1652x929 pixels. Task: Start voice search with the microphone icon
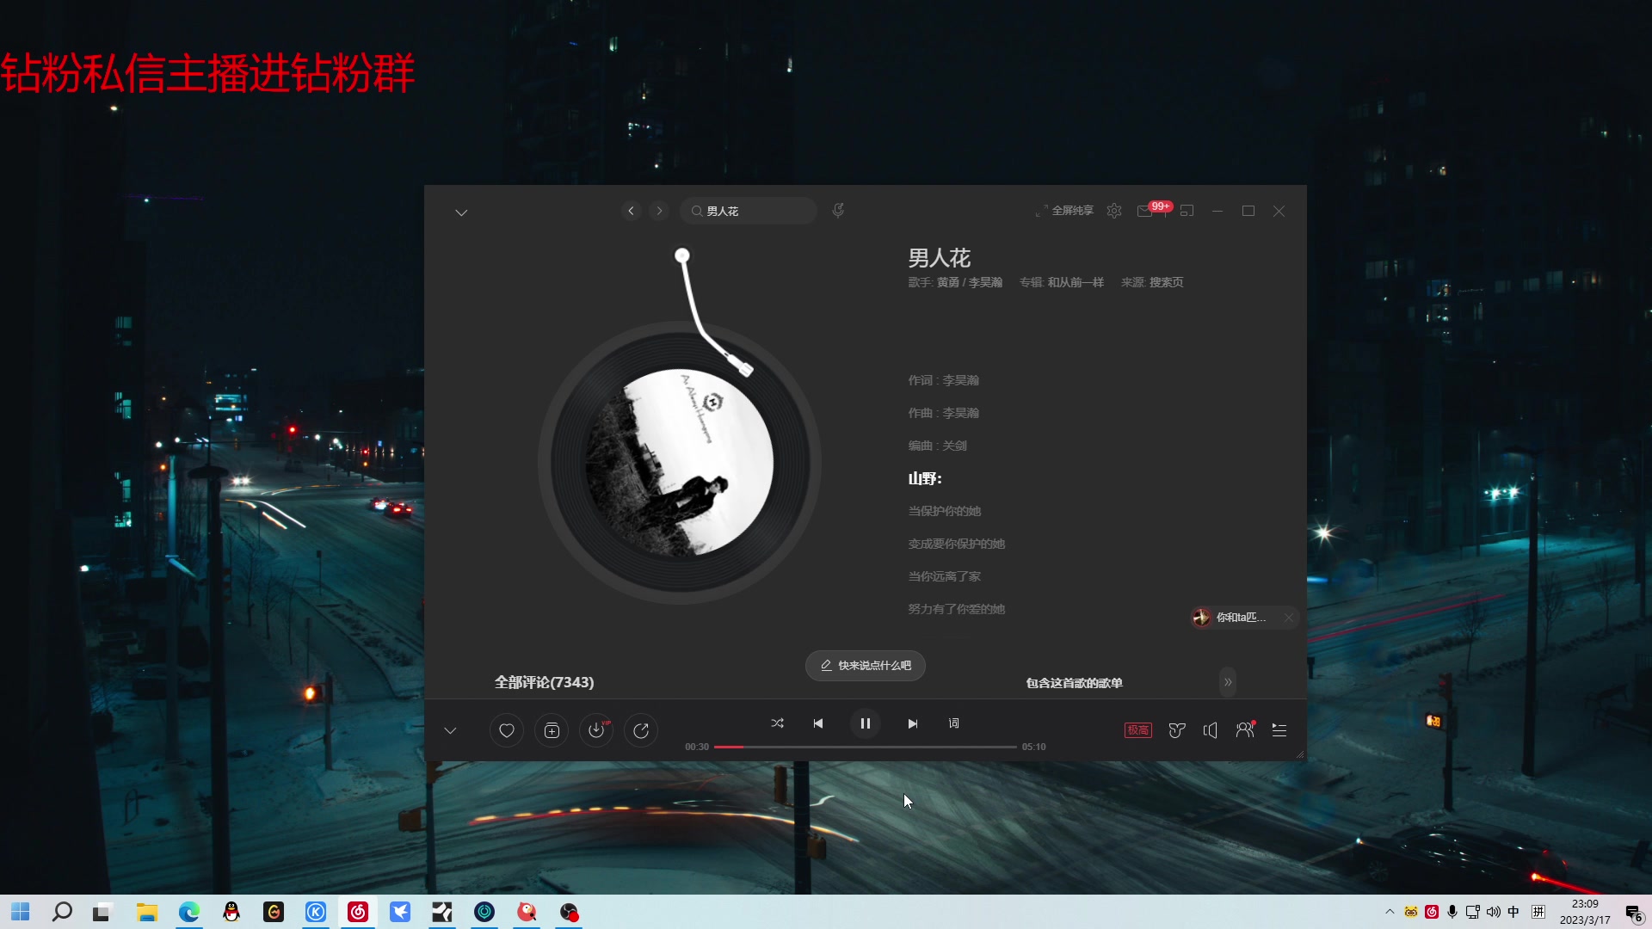(x=839, y=210)
